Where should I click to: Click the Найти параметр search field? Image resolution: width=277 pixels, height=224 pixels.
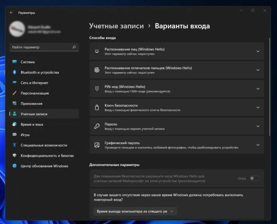pyautogui.click(x=44, y=47)
